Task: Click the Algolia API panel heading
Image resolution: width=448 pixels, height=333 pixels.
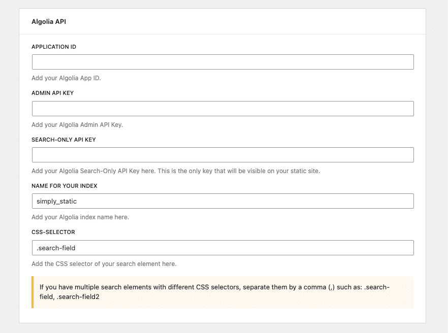Action: (x=49, y=22)
